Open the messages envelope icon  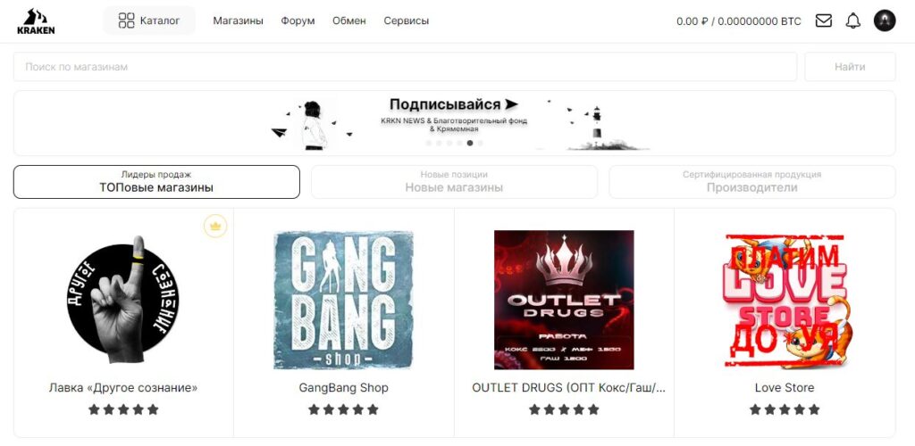823,21
